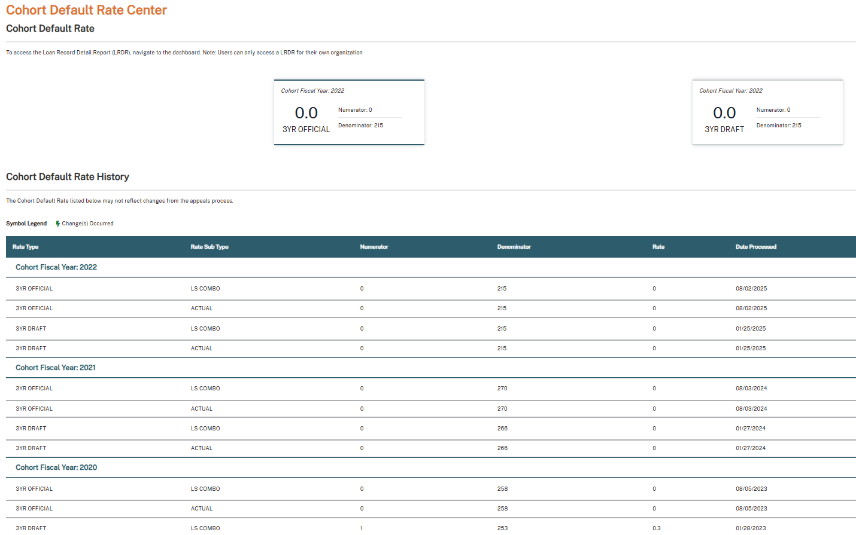Expand the Cohort Fiscal Year: 2020 group
This screenshot has height=535, width=856.
(56, 467)
